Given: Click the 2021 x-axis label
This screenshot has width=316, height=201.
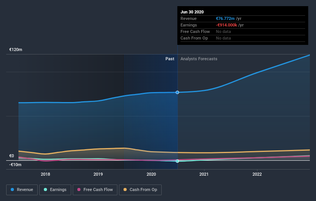Looking at the screenshot, I should [204, 174].
